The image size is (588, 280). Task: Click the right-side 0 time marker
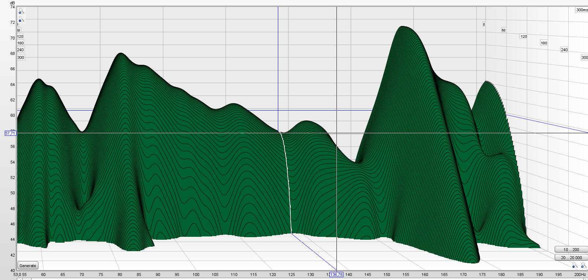point(484,25)
